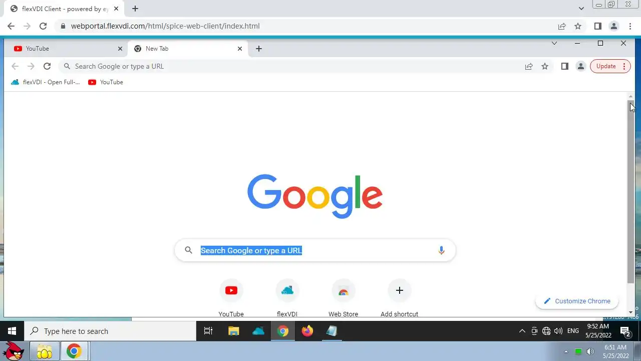Image resolution: width=641 pixels, height=361 pixels.
Task: Focus the Google search box
Action: pos(315,250)
